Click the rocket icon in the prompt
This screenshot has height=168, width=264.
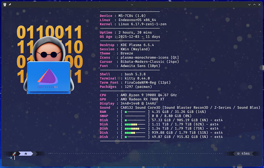tap(14, 153)
